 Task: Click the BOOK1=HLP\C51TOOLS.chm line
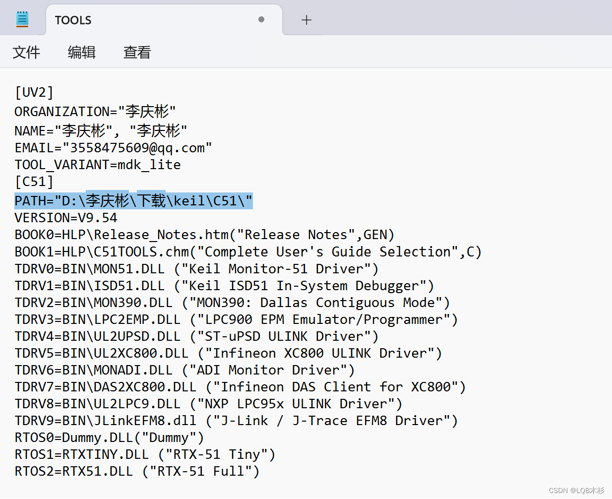point(248,251)
